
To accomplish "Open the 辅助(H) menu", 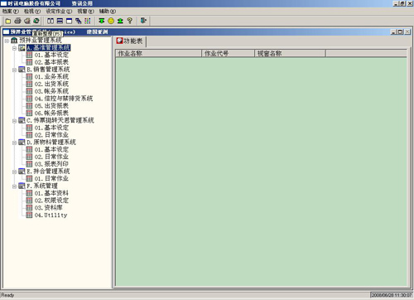I will 108,12.
